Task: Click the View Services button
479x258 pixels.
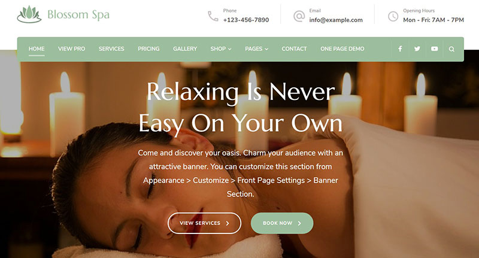Action: coord(204,223)
